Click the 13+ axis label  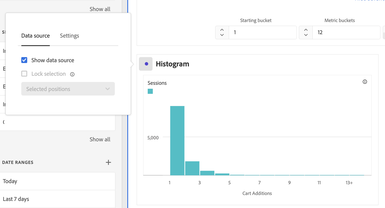[349, 183]
